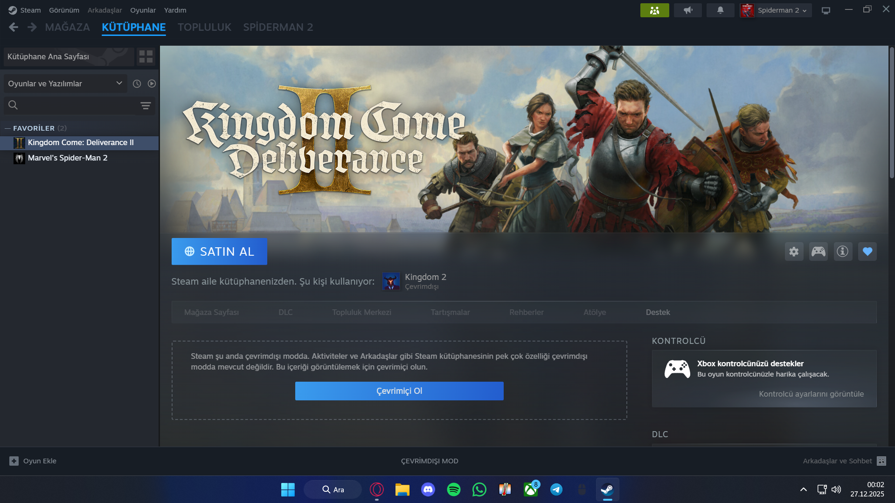Click the library search magnifier icon
Image resolution: width=895 pixels, height=503 pixels.
[x=13, y=105]
